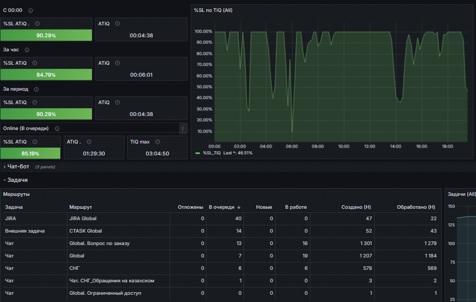
Task: Open info tooltip for Online (В очереди)
Action: coord(57,129)
